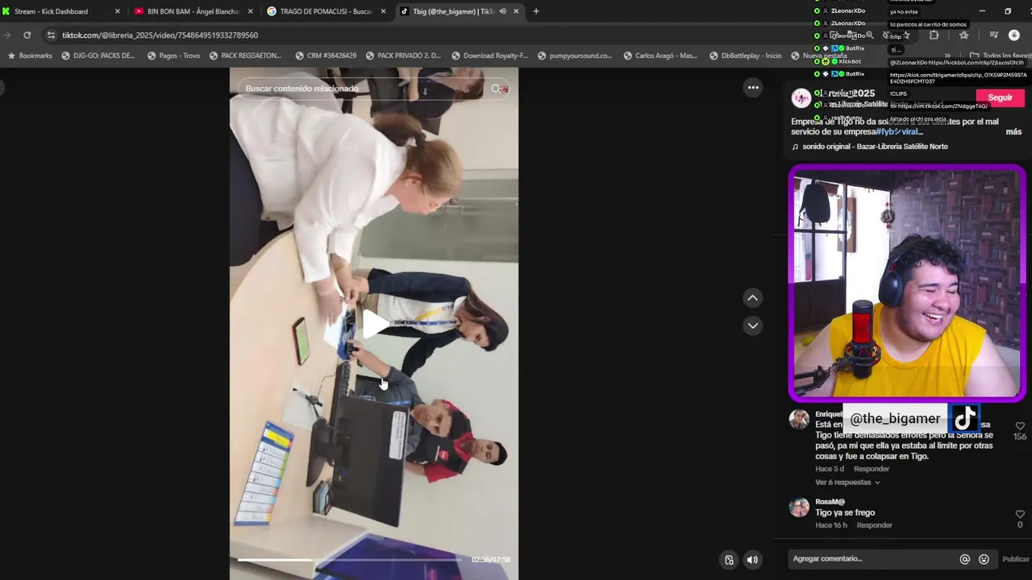
Task: Open the three-dot more options menu
Action: 753,88
